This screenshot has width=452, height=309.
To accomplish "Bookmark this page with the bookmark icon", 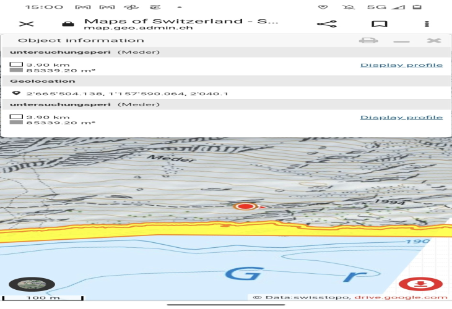I will tap(378, 24).
